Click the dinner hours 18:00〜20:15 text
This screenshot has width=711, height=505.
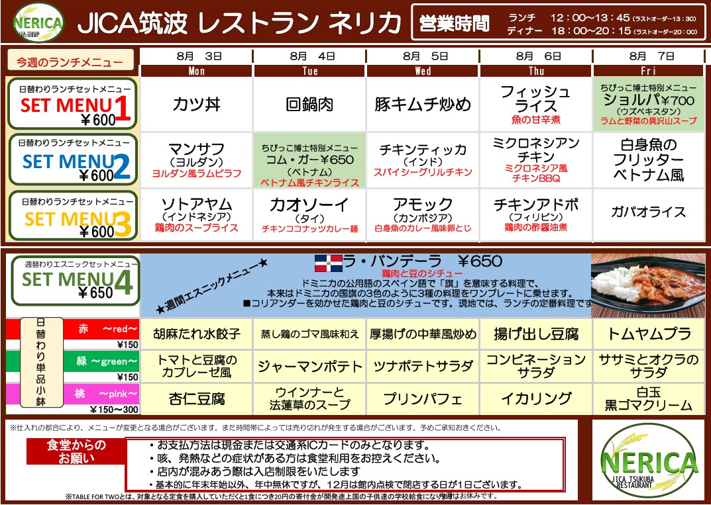pyautogui.click(x=591, y=31)
